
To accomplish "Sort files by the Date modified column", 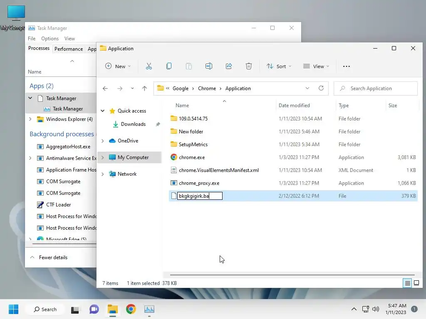I will pos(294,106).
